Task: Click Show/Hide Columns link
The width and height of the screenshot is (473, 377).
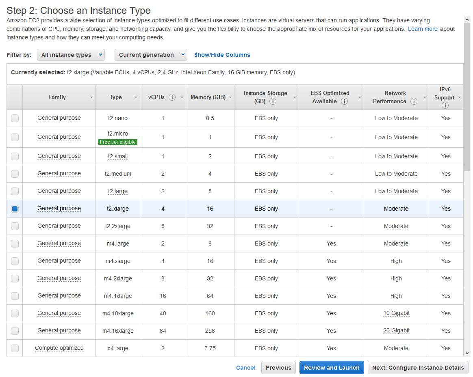Action: coord(222,55)
